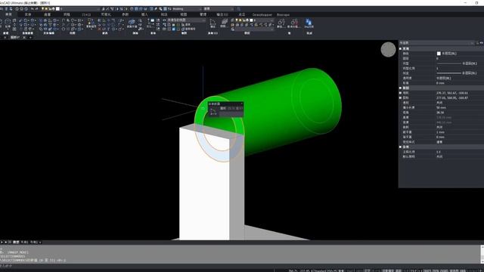Collapse the General section in Properties panel
This screenshot has width=484, height=272.
tap(400, 48)
